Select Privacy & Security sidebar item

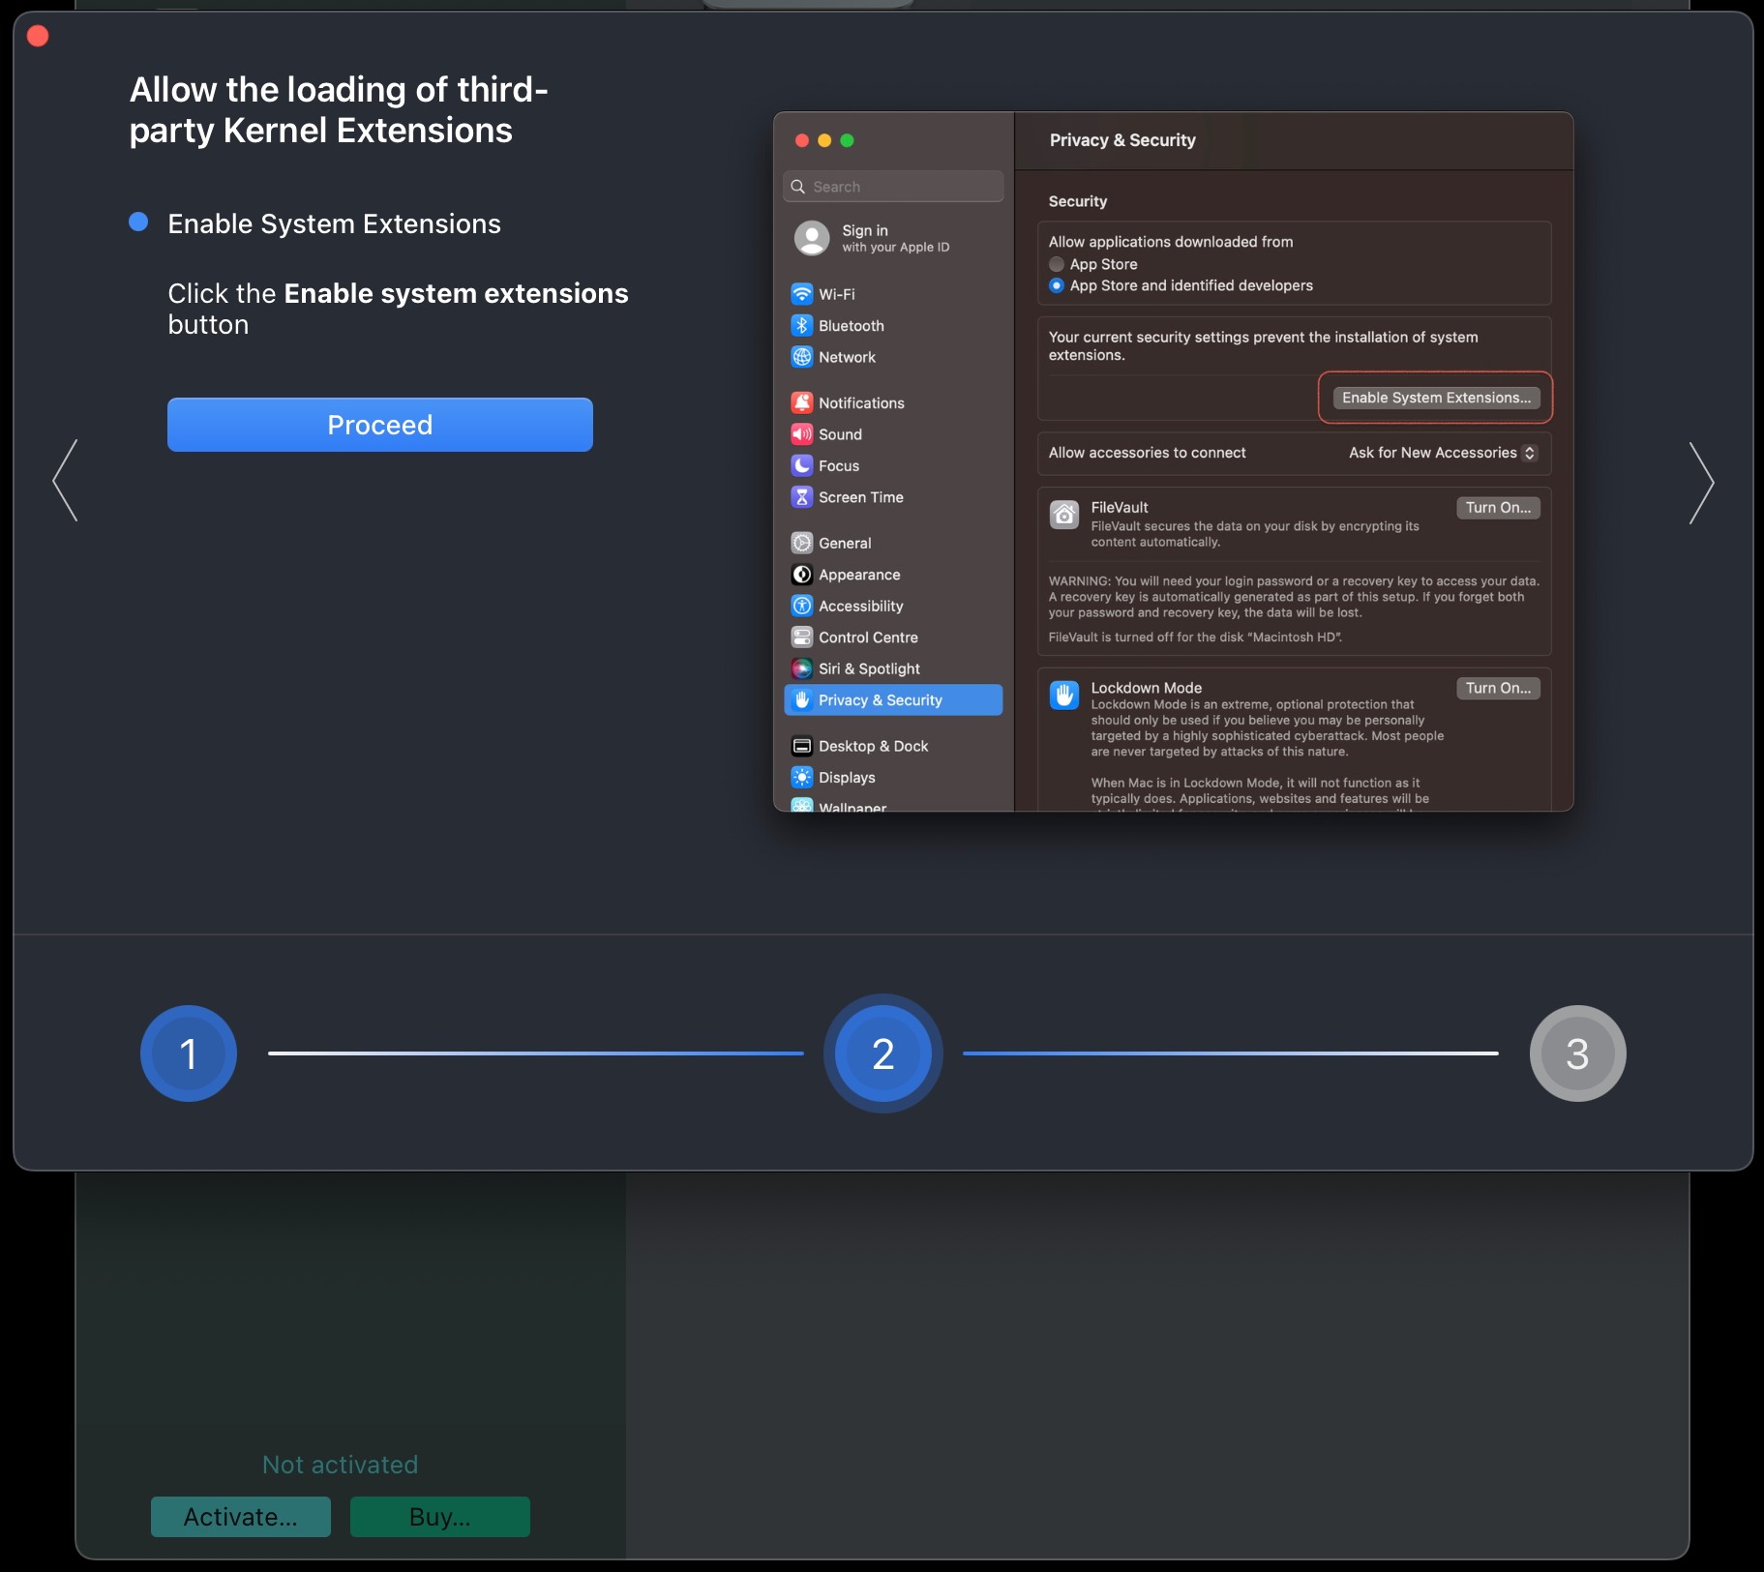click(893, 700)
